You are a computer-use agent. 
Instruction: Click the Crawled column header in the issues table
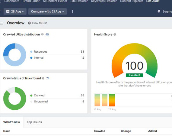pyautogui.click(x=100, y=131)
